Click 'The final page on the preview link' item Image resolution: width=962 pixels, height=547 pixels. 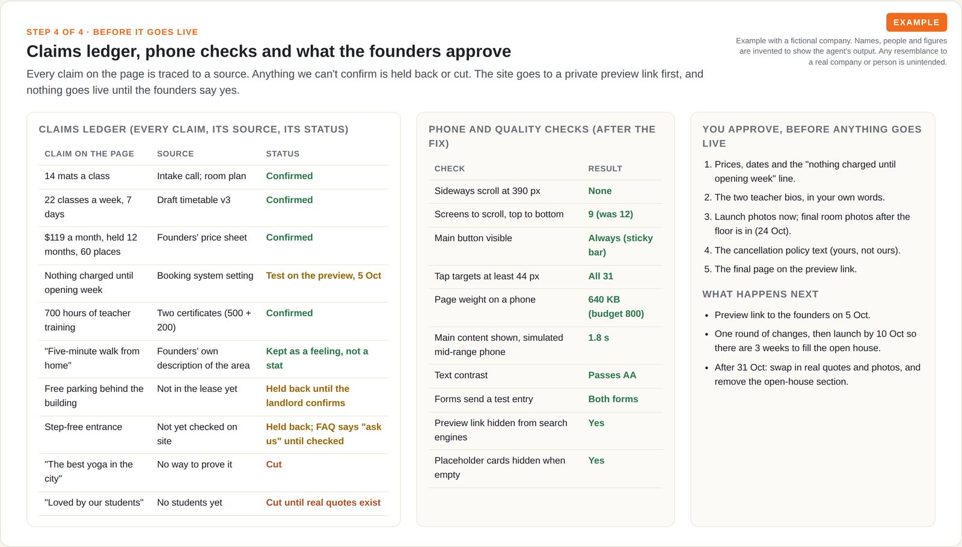click(786, 269)
